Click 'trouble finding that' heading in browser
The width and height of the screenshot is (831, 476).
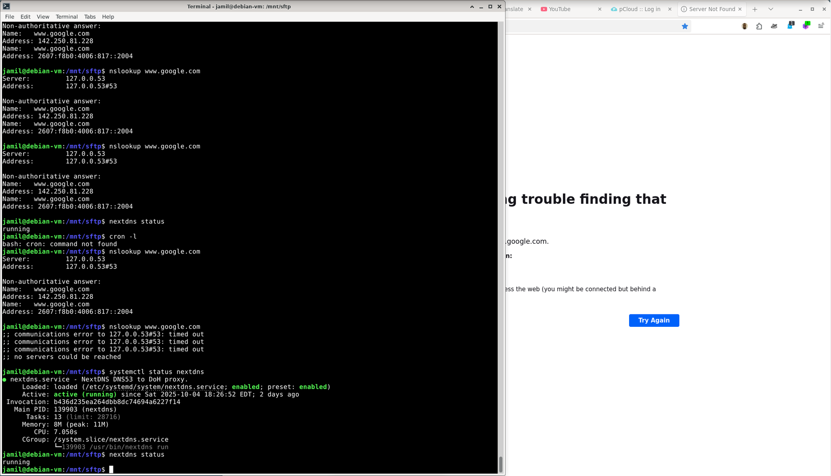point(594,199)
